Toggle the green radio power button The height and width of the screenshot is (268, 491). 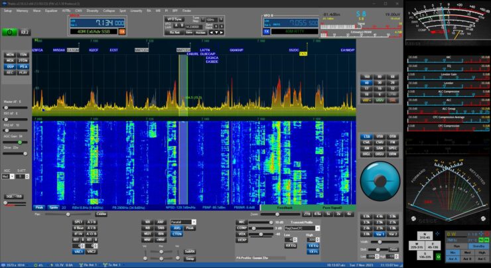pos(9,33)
